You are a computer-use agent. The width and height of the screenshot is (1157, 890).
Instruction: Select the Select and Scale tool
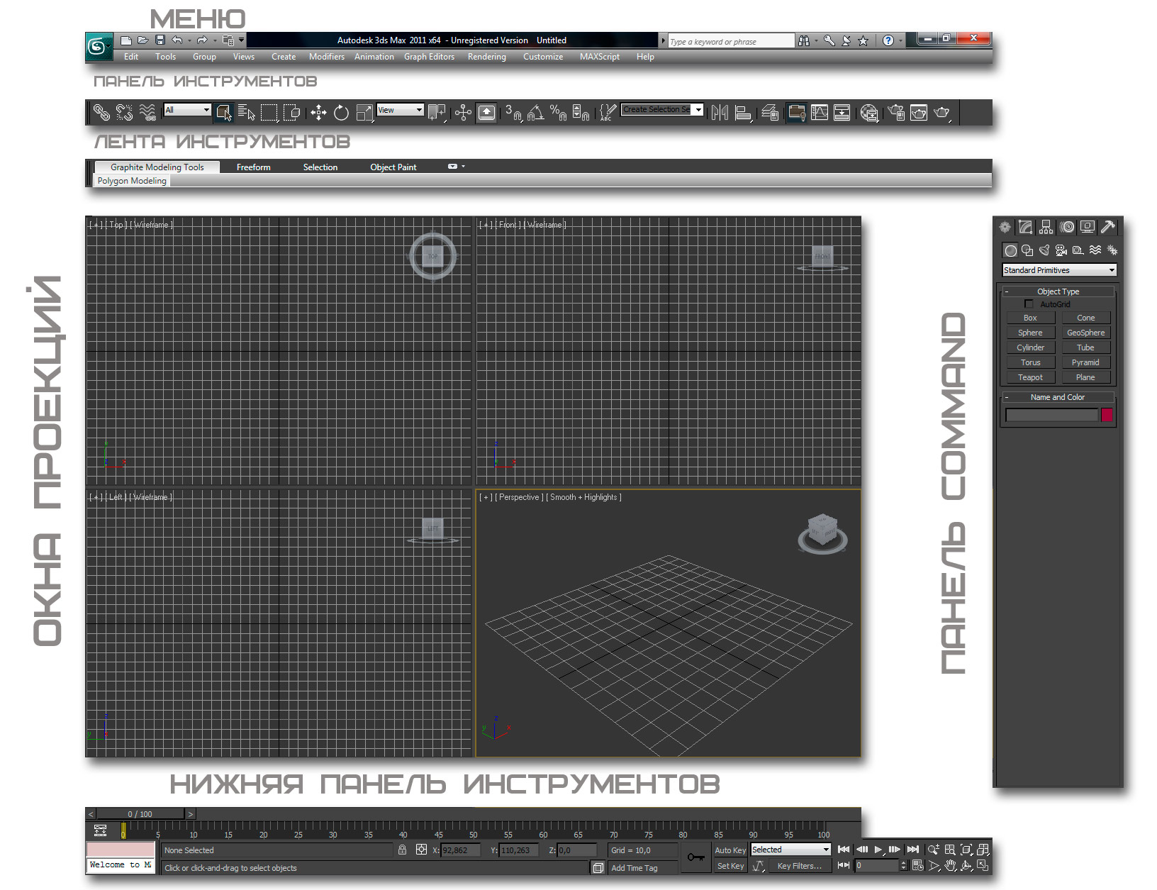coord(364,112)
